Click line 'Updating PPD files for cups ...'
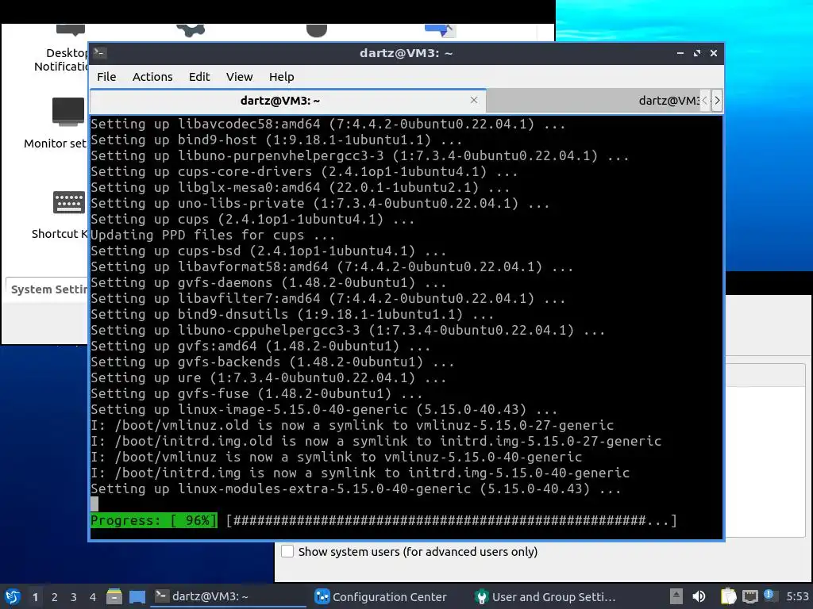Screen dimensions: 813x609 click(x=213, y=235)
